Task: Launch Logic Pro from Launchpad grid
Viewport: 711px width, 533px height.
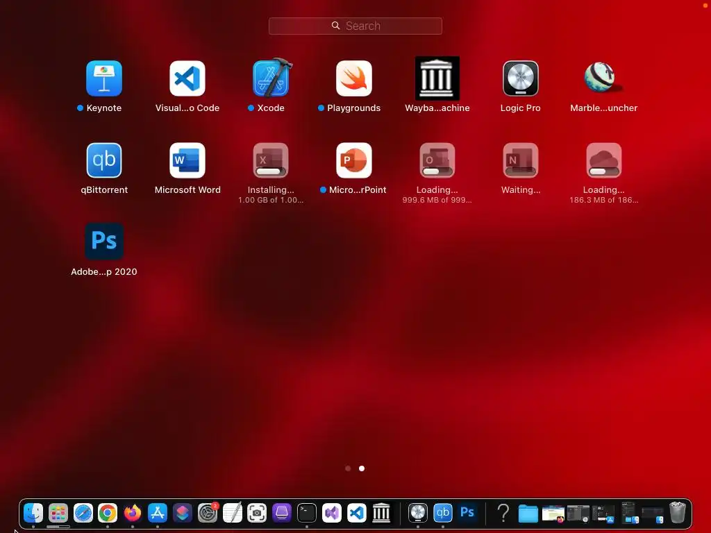Action: (x=521, y=78)
